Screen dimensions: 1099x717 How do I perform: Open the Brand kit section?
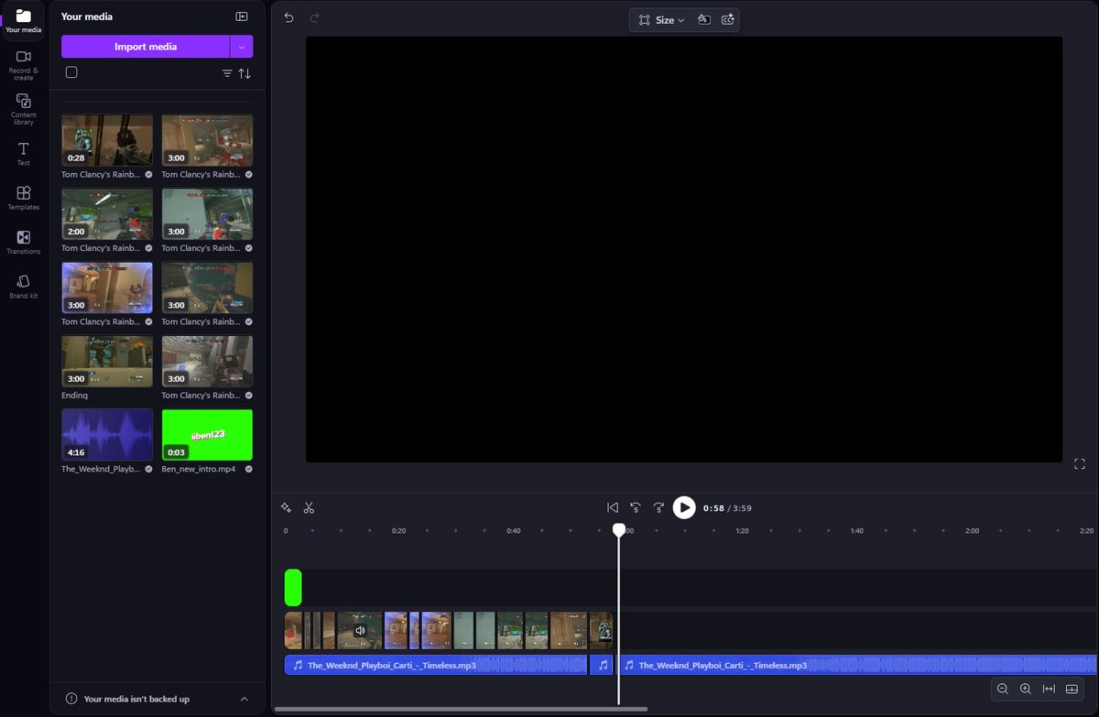pos(23,284)
